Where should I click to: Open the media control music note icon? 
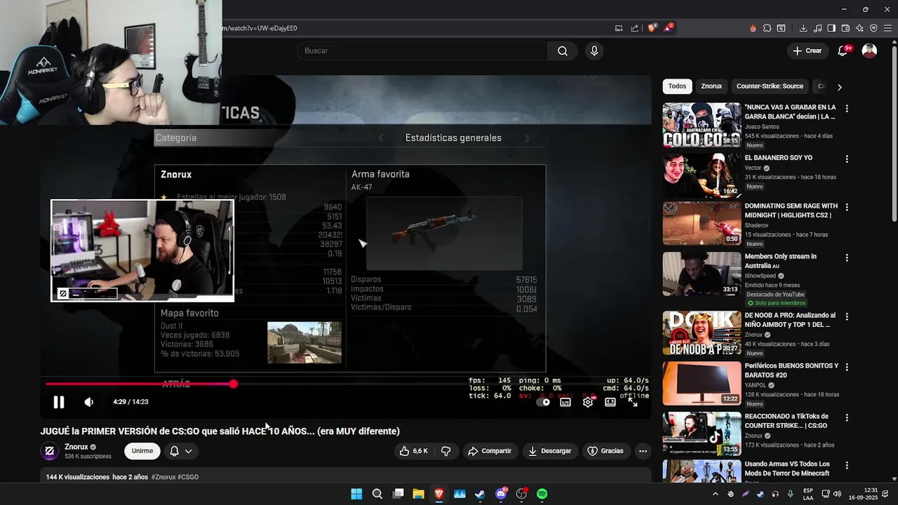(x=817, y=28)
